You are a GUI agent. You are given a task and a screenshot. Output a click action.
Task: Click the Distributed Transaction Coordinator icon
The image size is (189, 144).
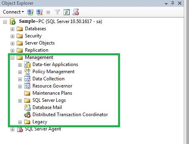point(27,115)
